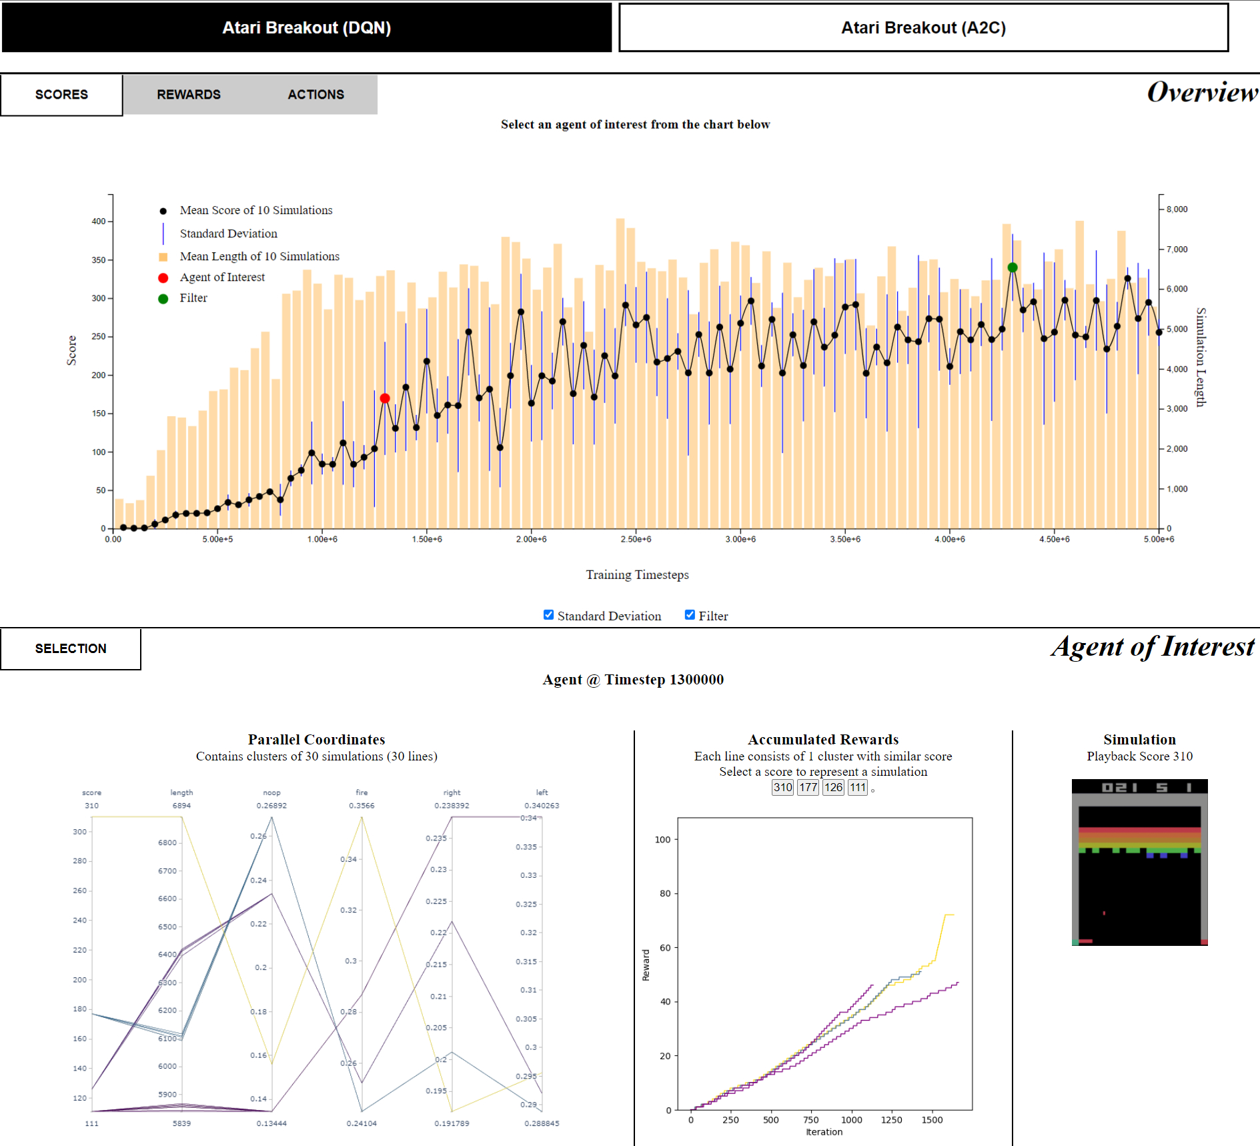Click the 'Simulation Length' axis title
Image resolution: width=1260 pixels, height=1146 pixels.
pos(1201,357)
